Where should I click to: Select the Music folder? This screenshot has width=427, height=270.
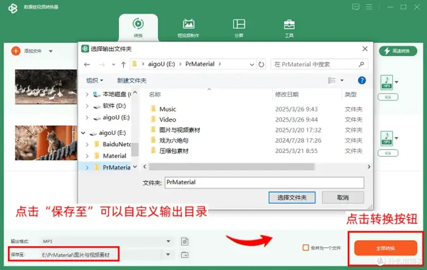168,109
